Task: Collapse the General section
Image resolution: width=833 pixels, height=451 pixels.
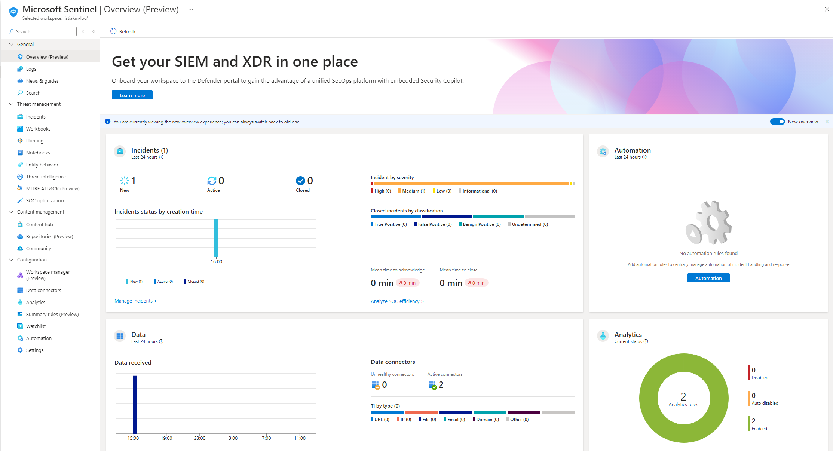Action: tap(11, 44)
